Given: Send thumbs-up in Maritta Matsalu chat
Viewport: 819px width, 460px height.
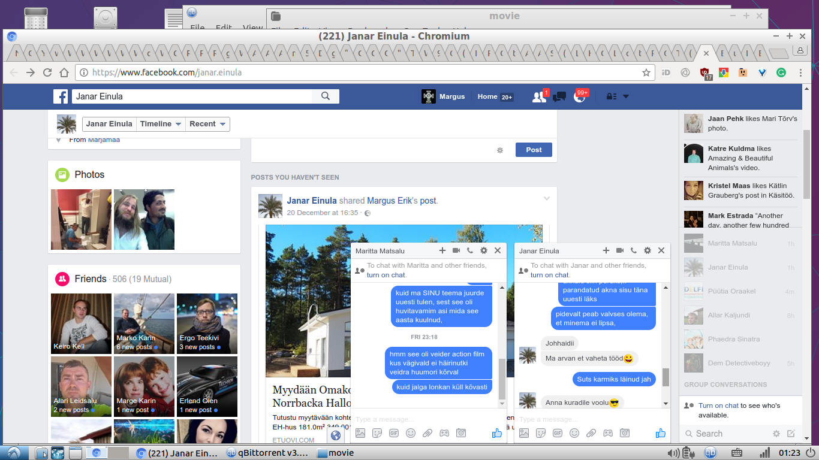Looking at the screenshot, I should [497, 433].
